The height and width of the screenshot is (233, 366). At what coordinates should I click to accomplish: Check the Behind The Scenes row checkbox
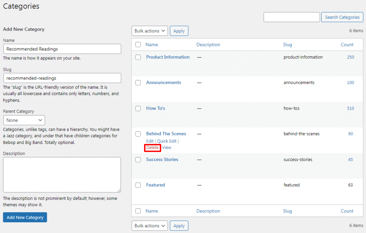[138, 134]
